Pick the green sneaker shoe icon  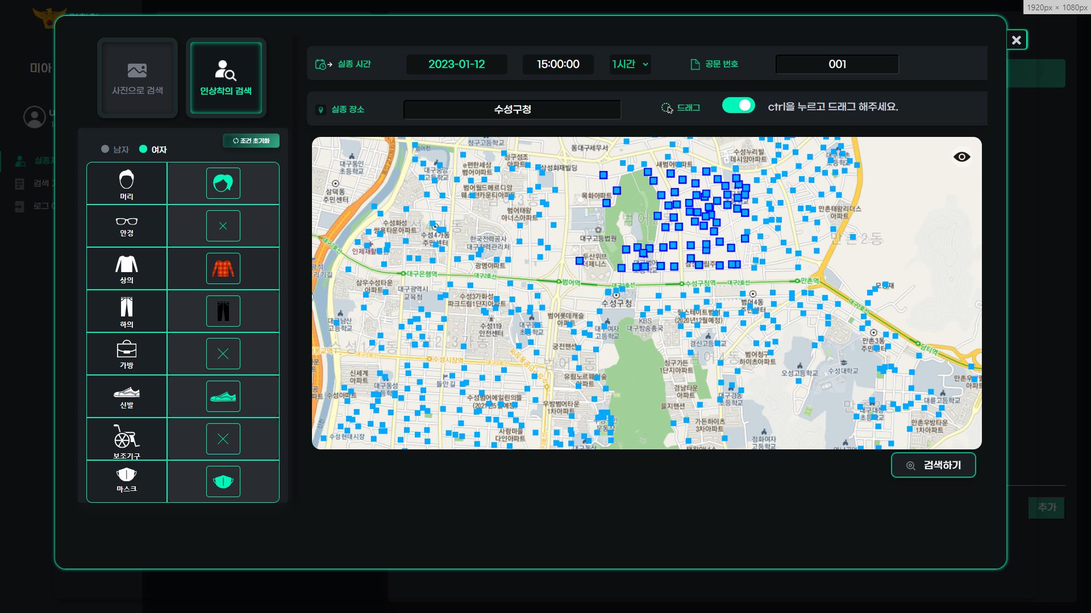(223, 396)
